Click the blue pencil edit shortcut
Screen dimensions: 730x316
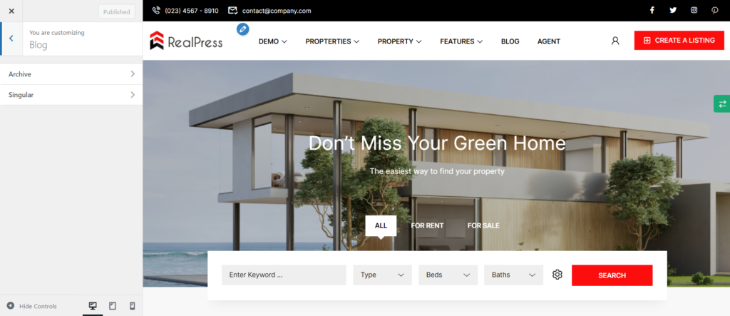click(242, 29)
